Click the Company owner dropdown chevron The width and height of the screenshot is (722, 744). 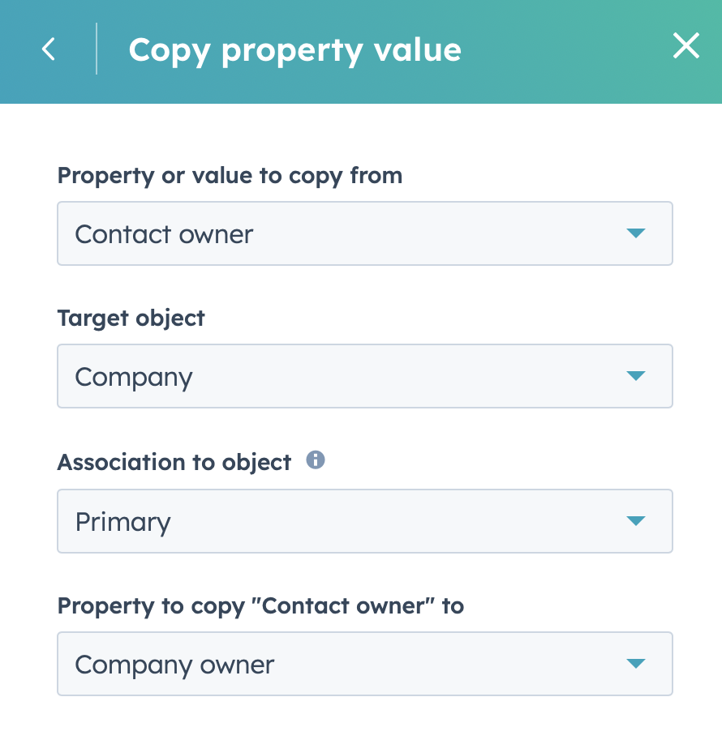[x=638, y=664]
